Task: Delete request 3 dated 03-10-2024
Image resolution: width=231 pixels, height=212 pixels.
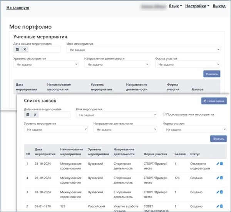Action: coord(221,191)
